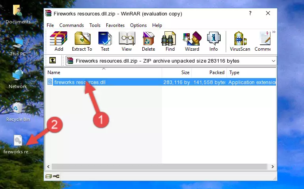Select the fireworks re... desktop file
This screenshot has width=304, height=189.
18,145
